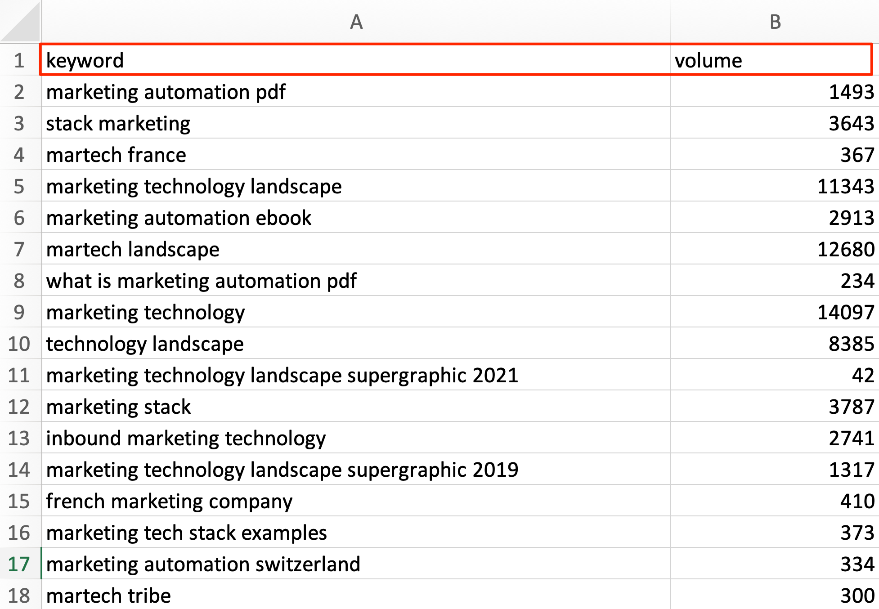Click the 'volume' header cell
This screenshot has width=879, height=609.
(x=771, y=60)
